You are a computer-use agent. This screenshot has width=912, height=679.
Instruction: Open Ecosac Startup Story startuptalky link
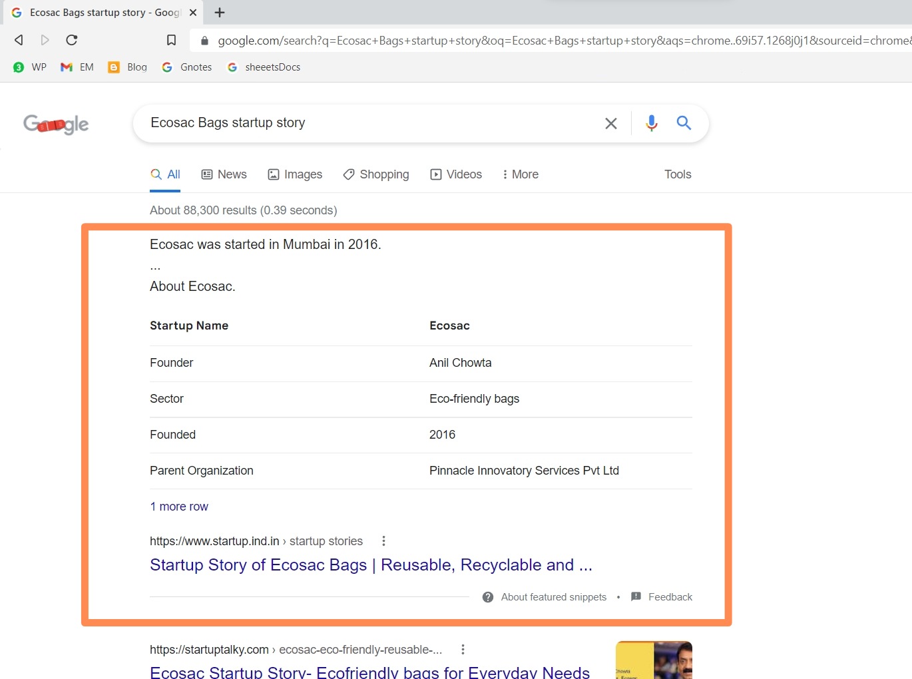(x=369, y=671)
